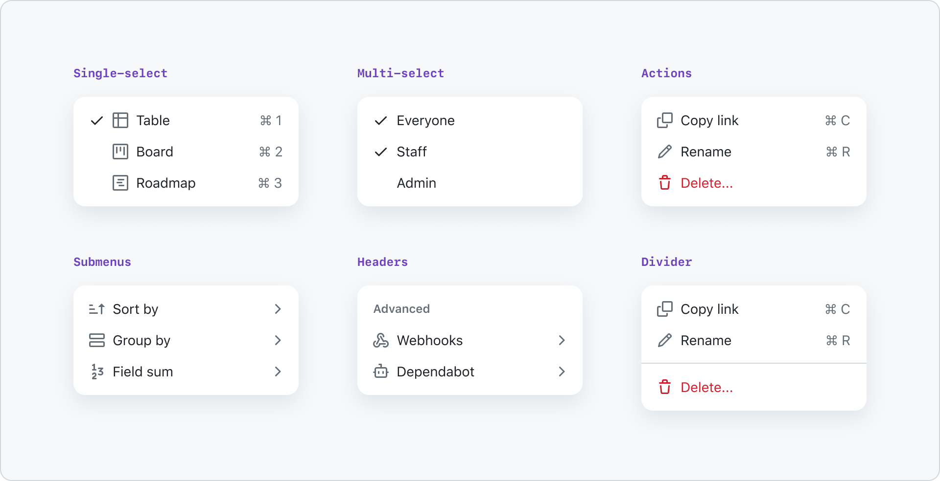This screenshot has height=481, width=940.
Task: Click the Webhooks icon
Action: [381, 340]
